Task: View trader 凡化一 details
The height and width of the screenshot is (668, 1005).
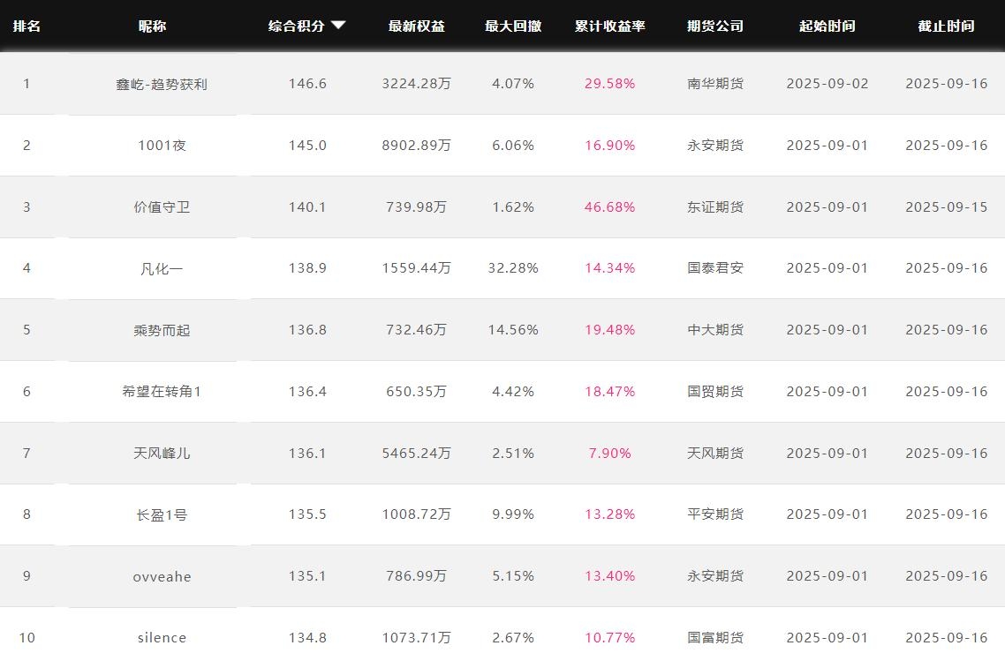Action: click(x=162, y=268)
